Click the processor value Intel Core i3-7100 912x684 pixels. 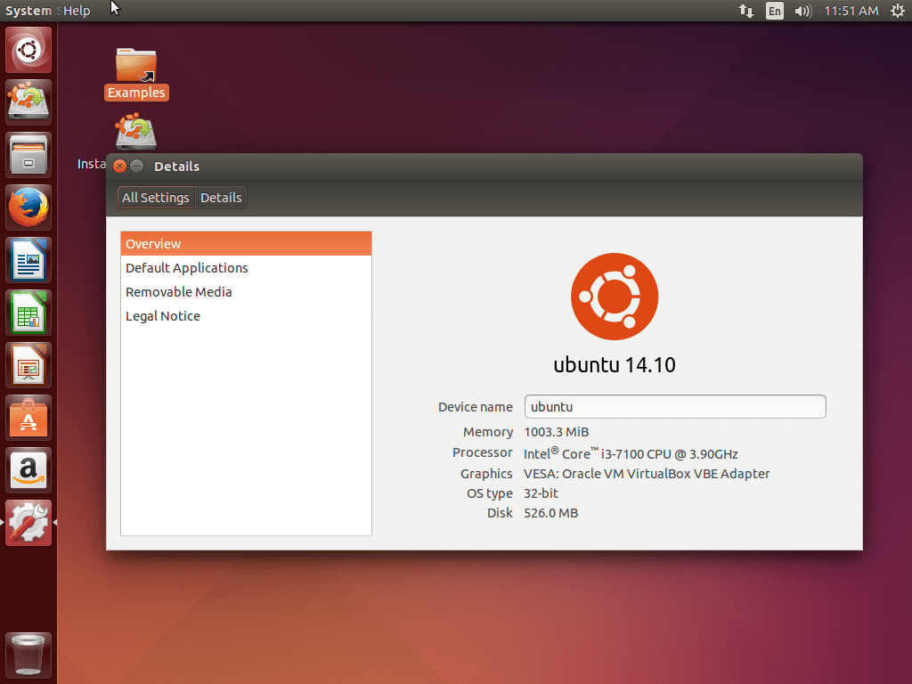(x=631, y=453)
